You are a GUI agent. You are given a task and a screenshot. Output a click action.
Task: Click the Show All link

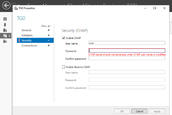(x=45, y=26)
